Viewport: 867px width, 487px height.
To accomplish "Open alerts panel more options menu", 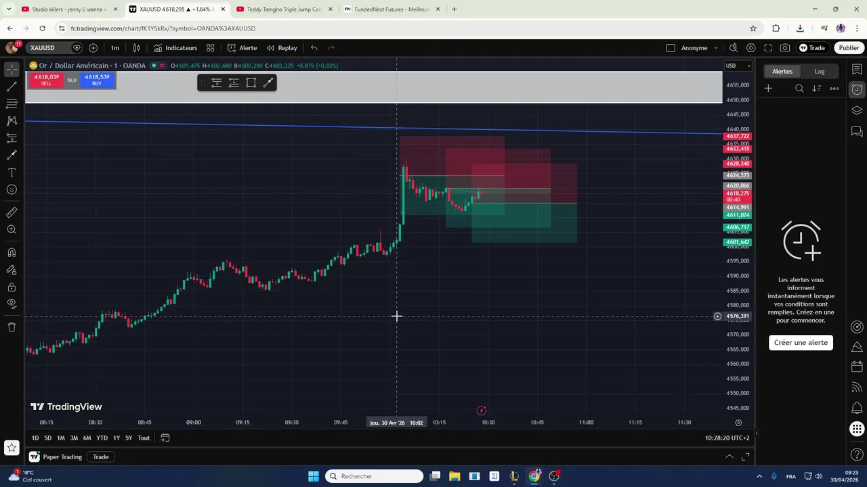I will (x=834, y=89).
